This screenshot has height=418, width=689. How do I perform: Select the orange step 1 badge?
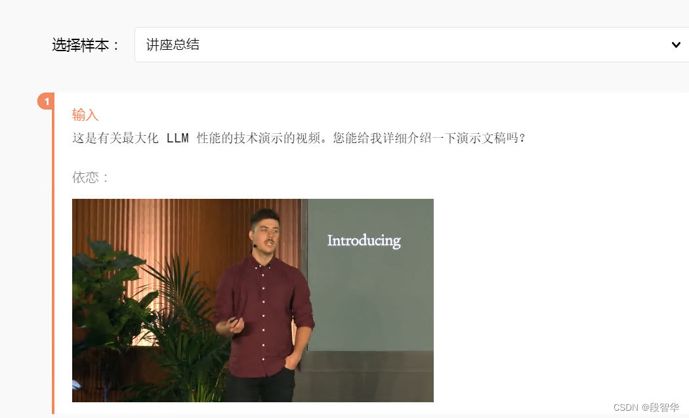[46, 101]
